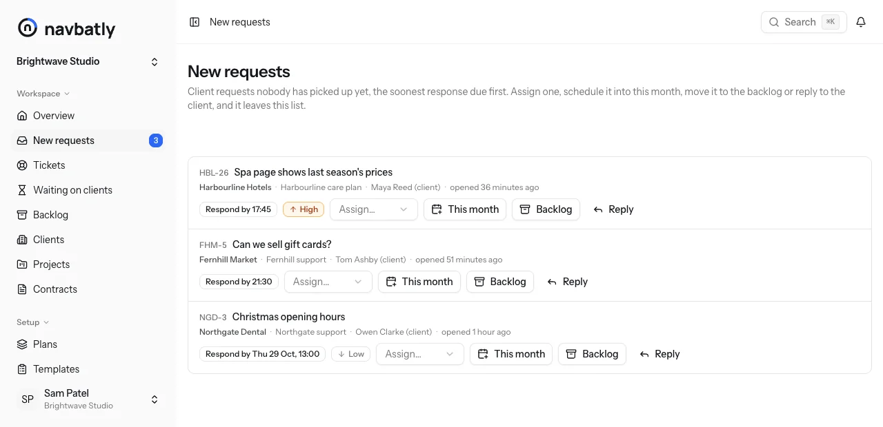Open the Sam Patel account menu chevron
Image resolution: width=883 pixels, height=427 pixels.
point(155,399)
